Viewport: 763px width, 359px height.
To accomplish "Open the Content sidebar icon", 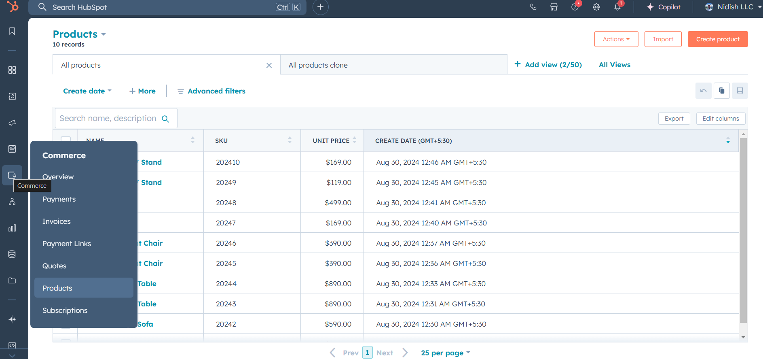I will click(x=12, y=149).
